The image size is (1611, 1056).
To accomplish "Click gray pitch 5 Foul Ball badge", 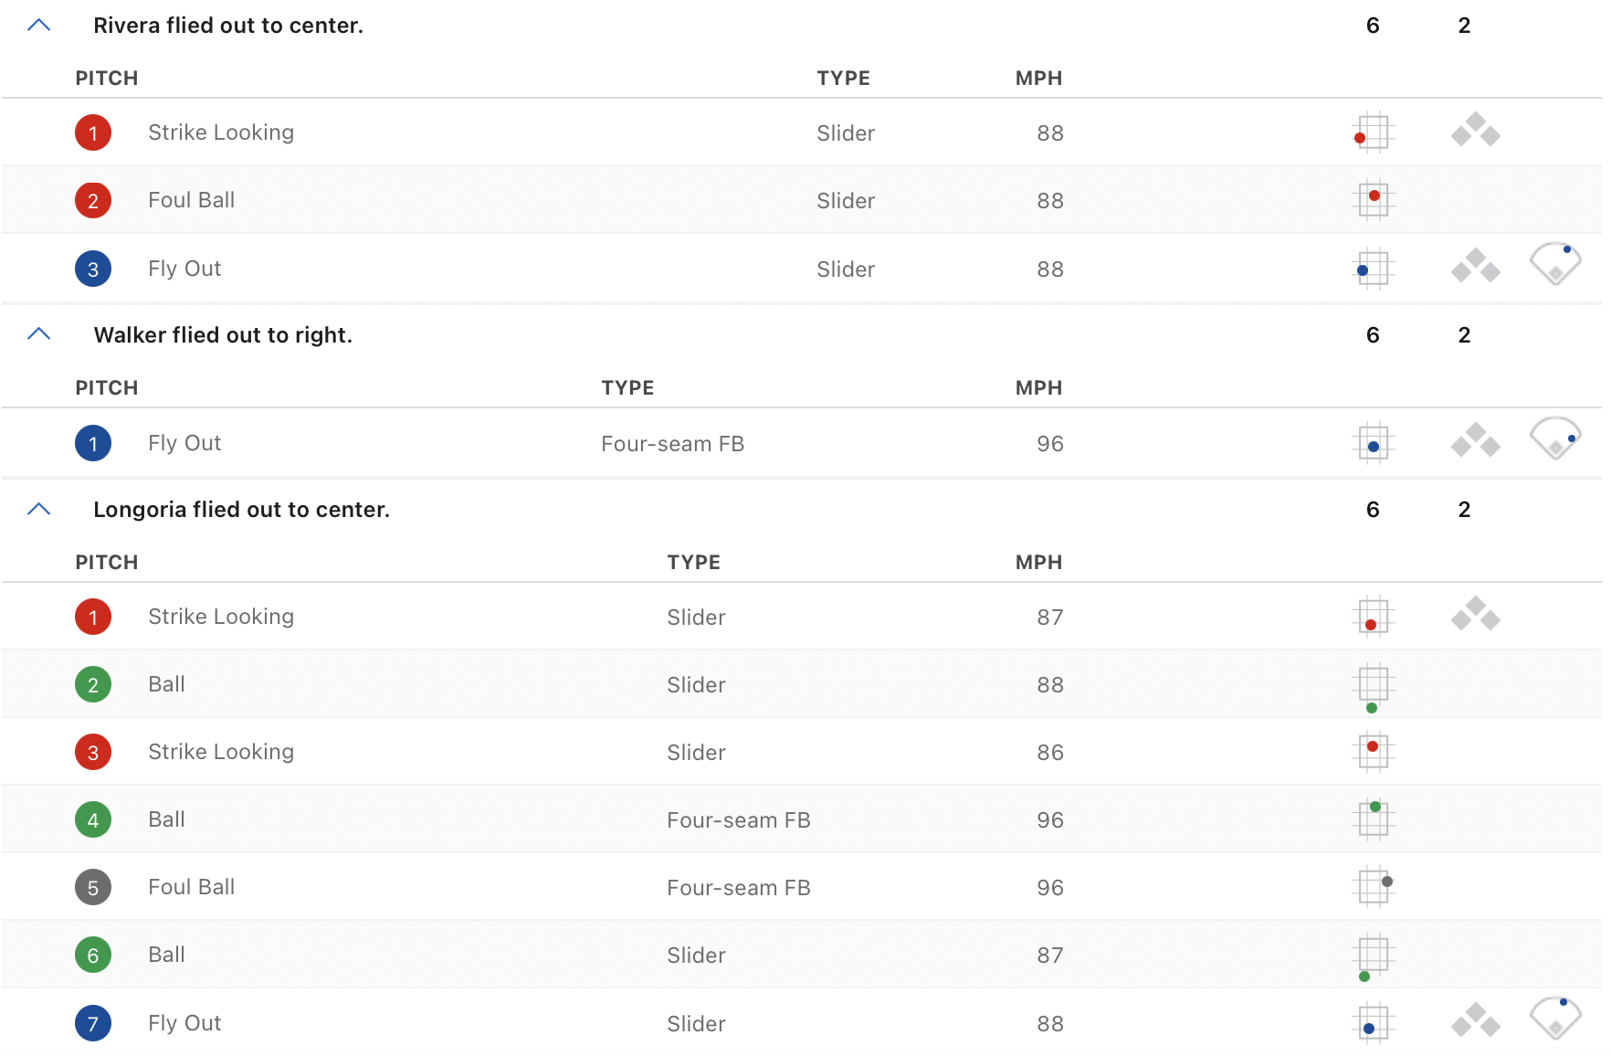I will click(x=93, y=887).
